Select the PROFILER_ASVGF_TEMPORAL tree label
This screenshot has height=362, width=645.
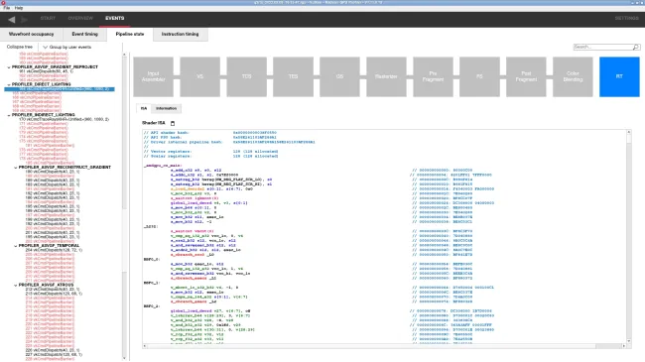tap(49, 246)
